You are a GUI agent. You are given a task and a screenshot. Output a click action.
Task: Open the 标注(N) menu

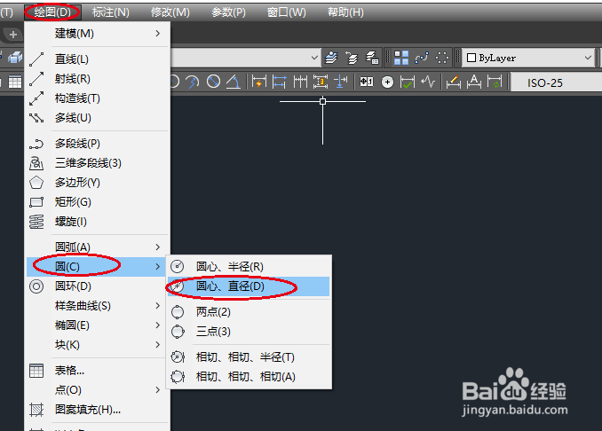coord(111,12)
